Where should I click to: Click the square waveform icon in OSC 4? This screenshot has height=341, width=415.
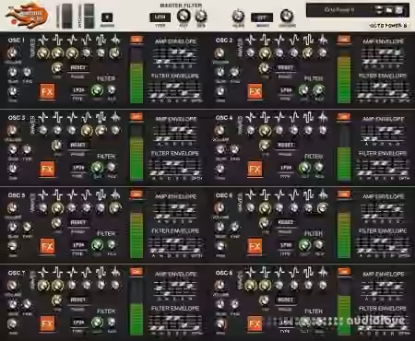coord(265,117)
